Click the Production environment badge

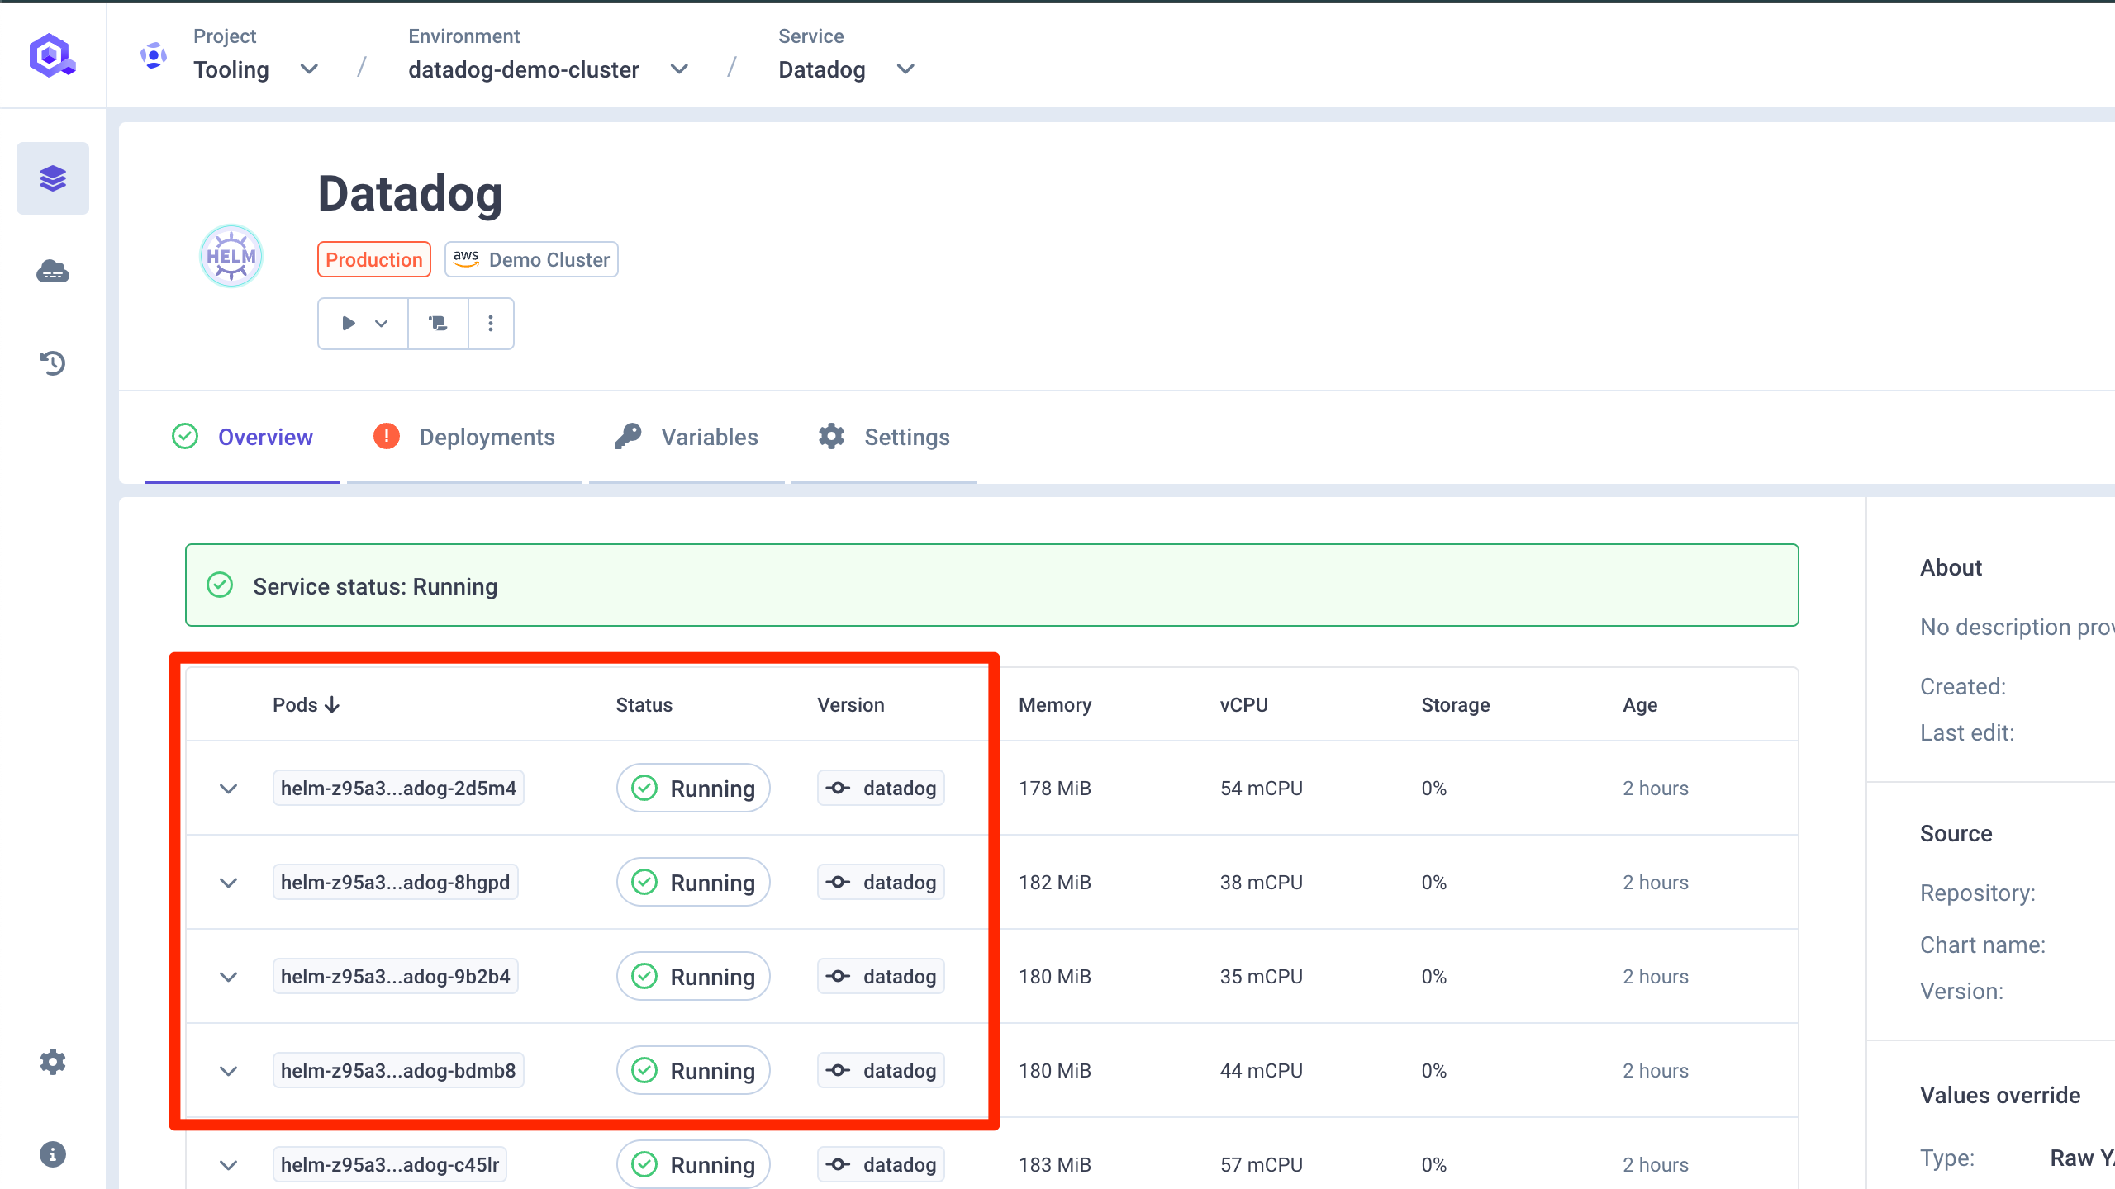tap(373, 259)
